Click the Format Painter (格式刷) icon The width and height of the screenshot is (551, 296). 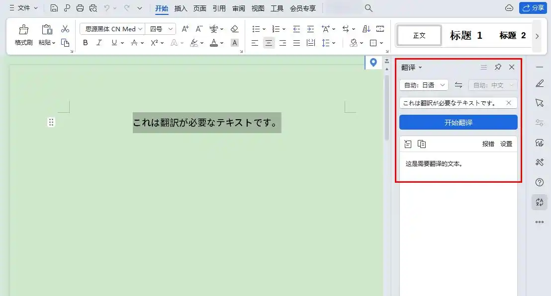coord(23,29)
